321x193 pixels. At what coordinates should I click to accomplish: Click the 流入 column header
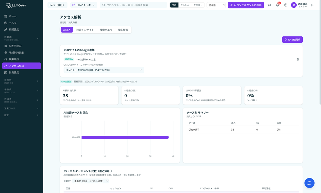coord(233,123)
